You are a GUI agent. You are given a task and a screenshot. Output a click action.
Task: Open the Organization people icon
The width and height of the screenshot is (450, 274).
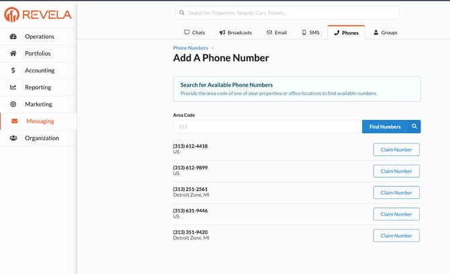13,138
